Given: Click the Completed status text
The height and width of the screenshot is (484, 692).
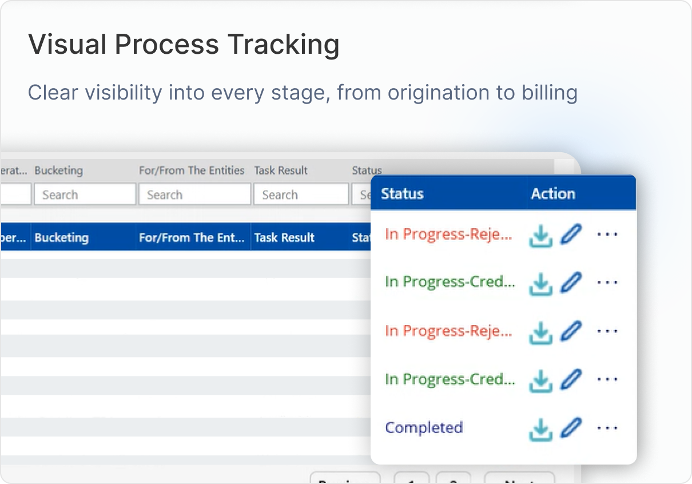Looking at the screenshot, I should point(424,428).
